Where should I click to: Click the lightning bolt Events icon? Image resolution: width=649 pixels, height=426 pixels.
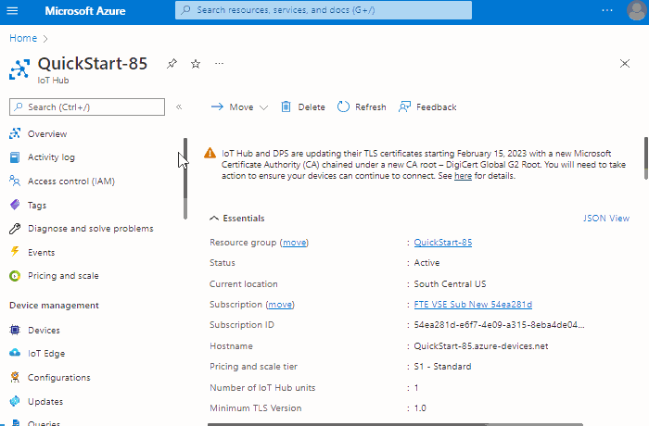(x=15, y=252)
